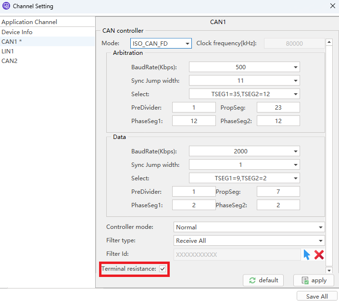Click the Data PreDivider input field
Image resolution: width=339 pixels, height=301 pixels.
click(x=194, y=191)
